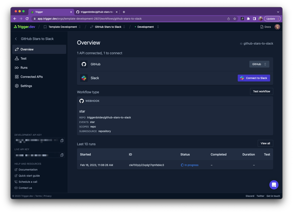Click the Test workflow button
Image resolution: width=293 pixels, height=213 pixels.
pyautogui.click(x=261, y=91)
